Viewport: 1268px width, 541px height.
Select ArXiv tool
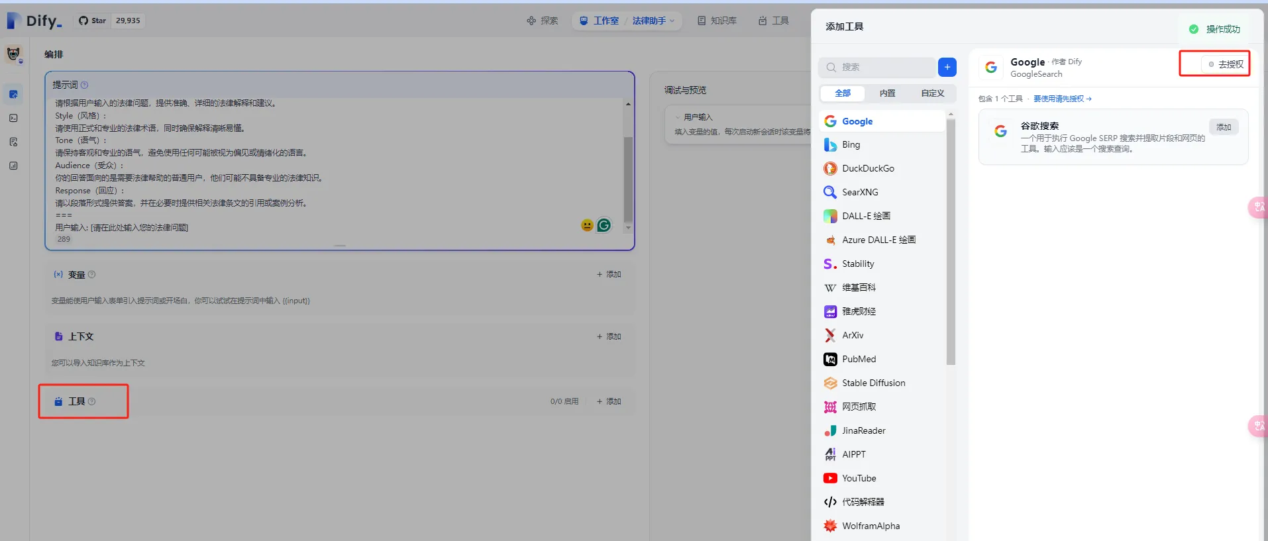(x=882, y=335)
